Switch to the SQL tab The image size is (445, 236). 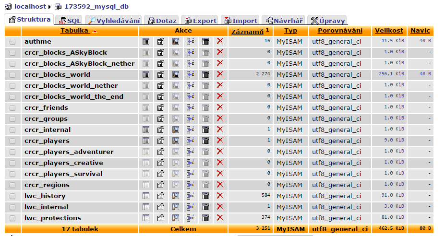coord(69,21)
